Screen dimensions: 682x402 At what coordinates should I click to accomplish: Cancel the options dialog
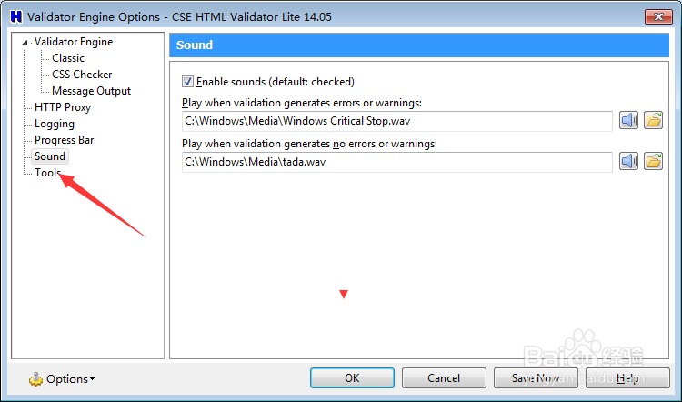pos(444,377)
